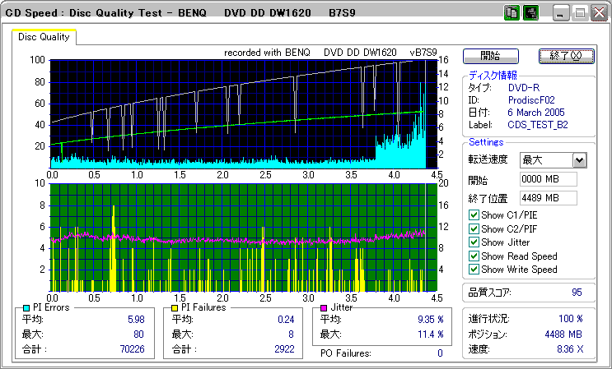Turn off Show Write Speed
This screenshot has height=369, width=612.
click(x=474, y=269)
